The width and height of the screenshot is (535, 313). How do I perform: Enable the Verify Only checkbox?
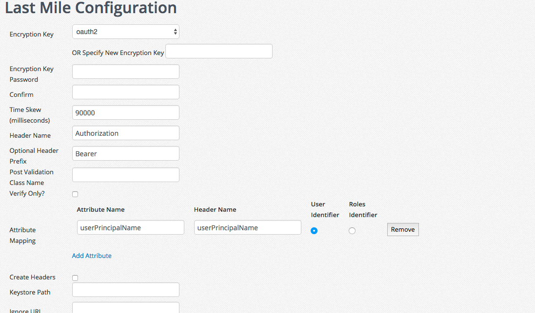click(75, 194)
